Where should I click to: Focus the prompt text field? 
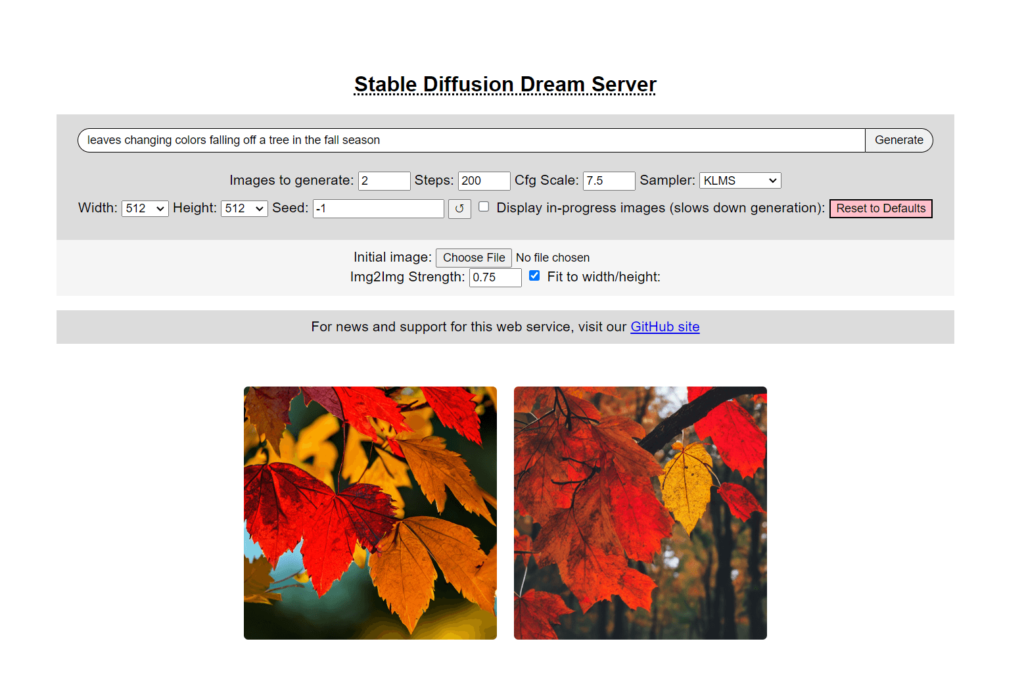click(471, 140)
